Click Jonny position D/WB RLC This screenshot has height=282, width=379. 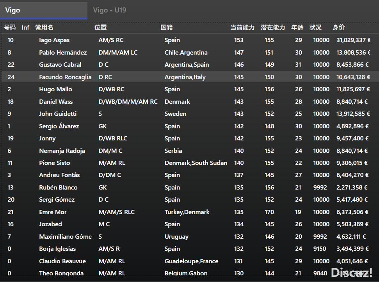click(x=113, y=138)
